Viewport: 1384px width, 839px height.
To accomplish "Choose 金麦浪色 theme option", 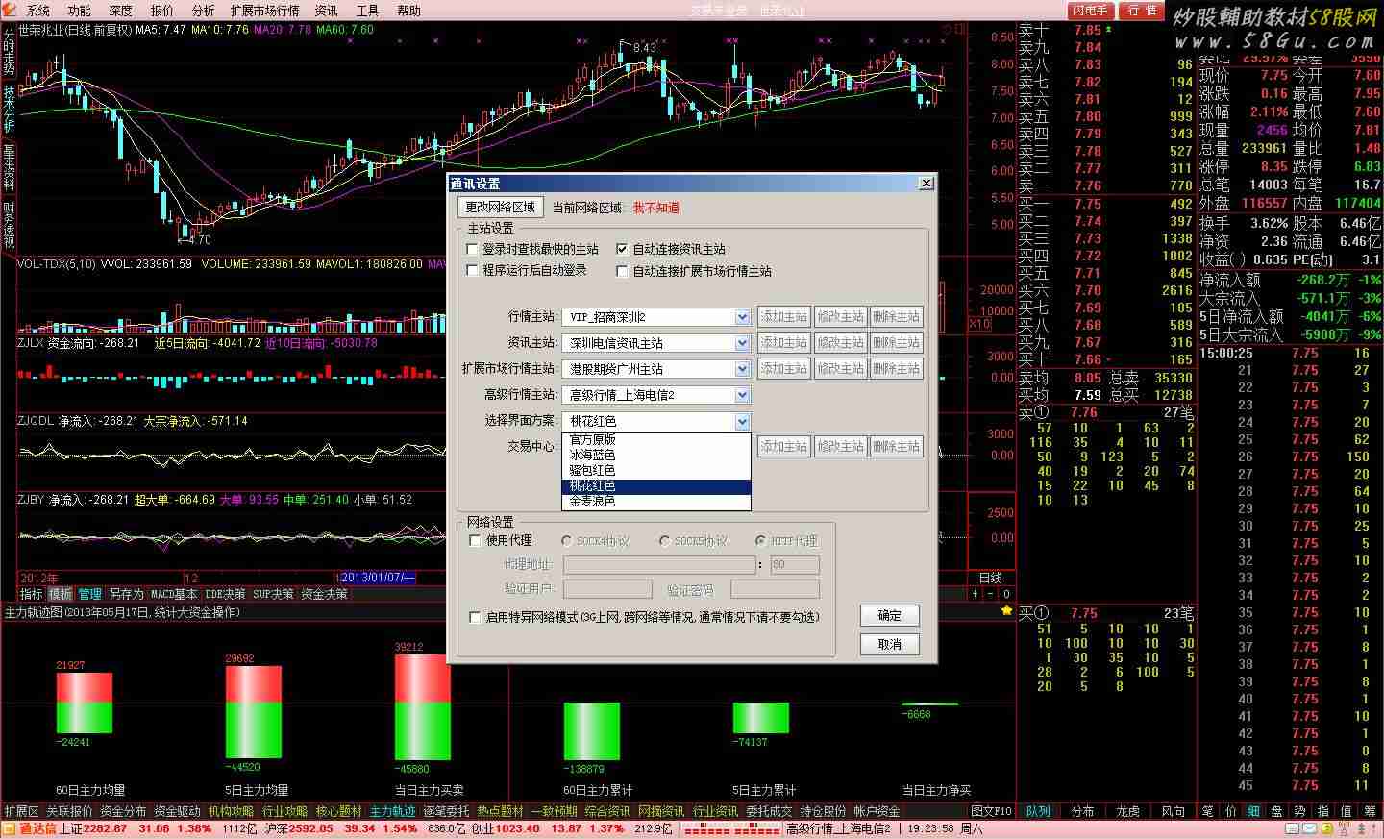I will [655, 502].
